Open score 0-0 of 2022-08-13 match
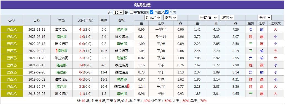 pos(82,44)
